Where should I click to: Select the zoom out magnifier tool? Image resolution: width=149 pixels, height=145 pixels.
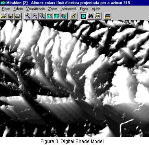point(35,16)
